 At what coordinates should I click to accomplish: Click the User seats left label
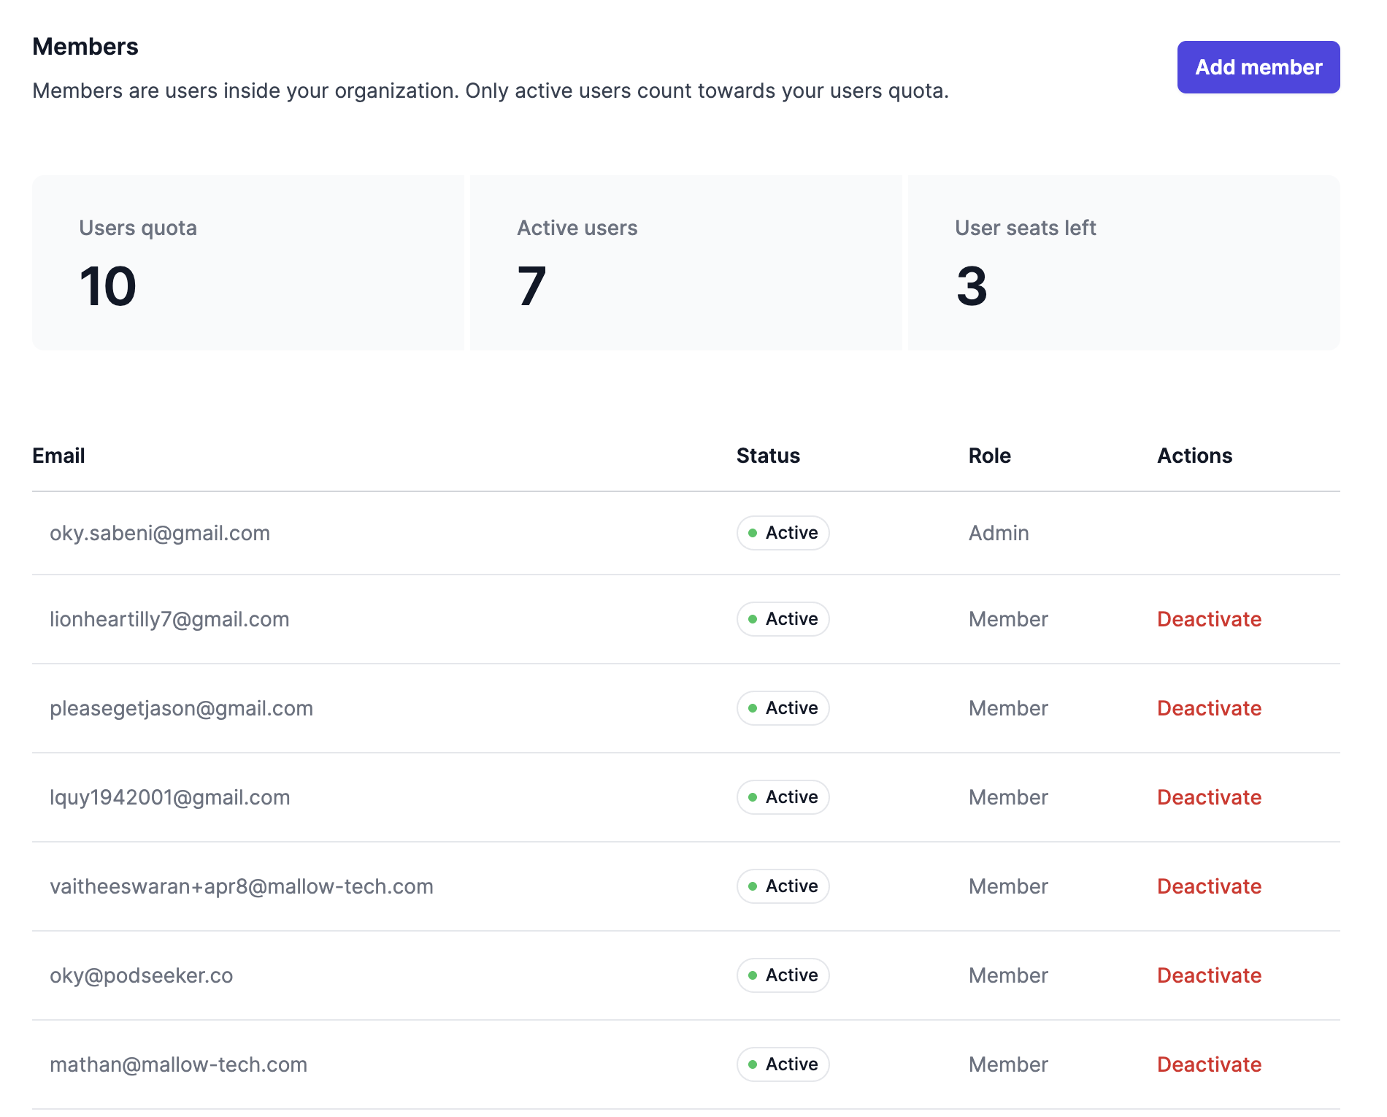1025,228
